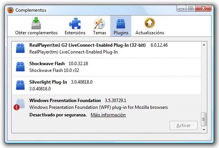Image resolution: width=219 pixels, height=148 pixels.
Task: Select the Shockwave Flash plugin title
Action: click(x=47, y=64)
